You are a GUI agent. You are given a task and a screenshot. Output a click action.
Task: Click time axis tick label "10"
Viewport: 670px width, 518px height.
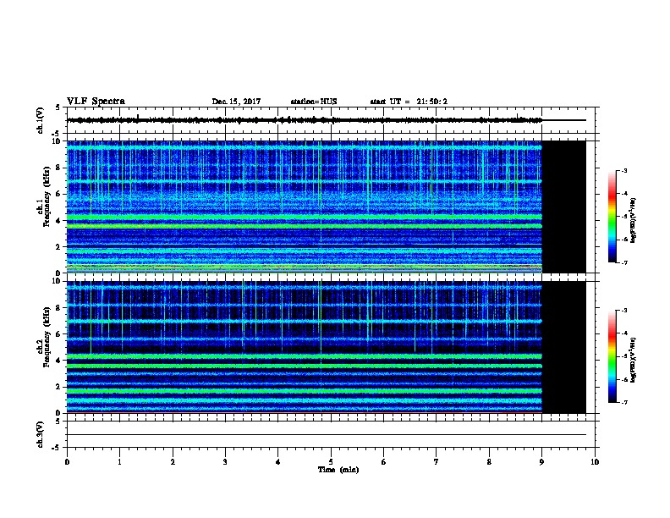[x=595, y=462]
